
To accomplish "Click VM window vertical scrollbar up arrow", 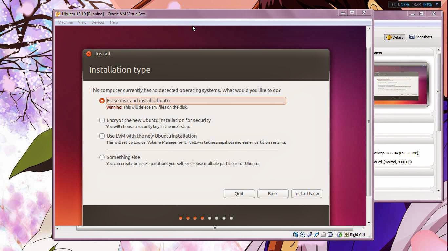I will coord(369,29).
